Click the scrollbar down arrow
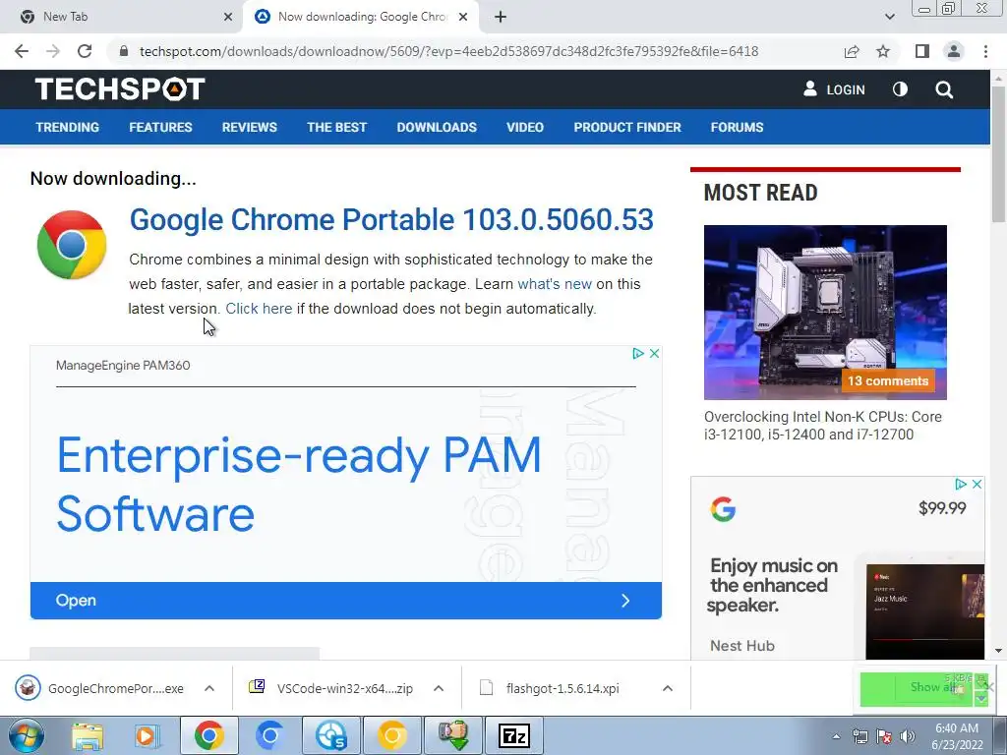 click(x=999, y=651)
